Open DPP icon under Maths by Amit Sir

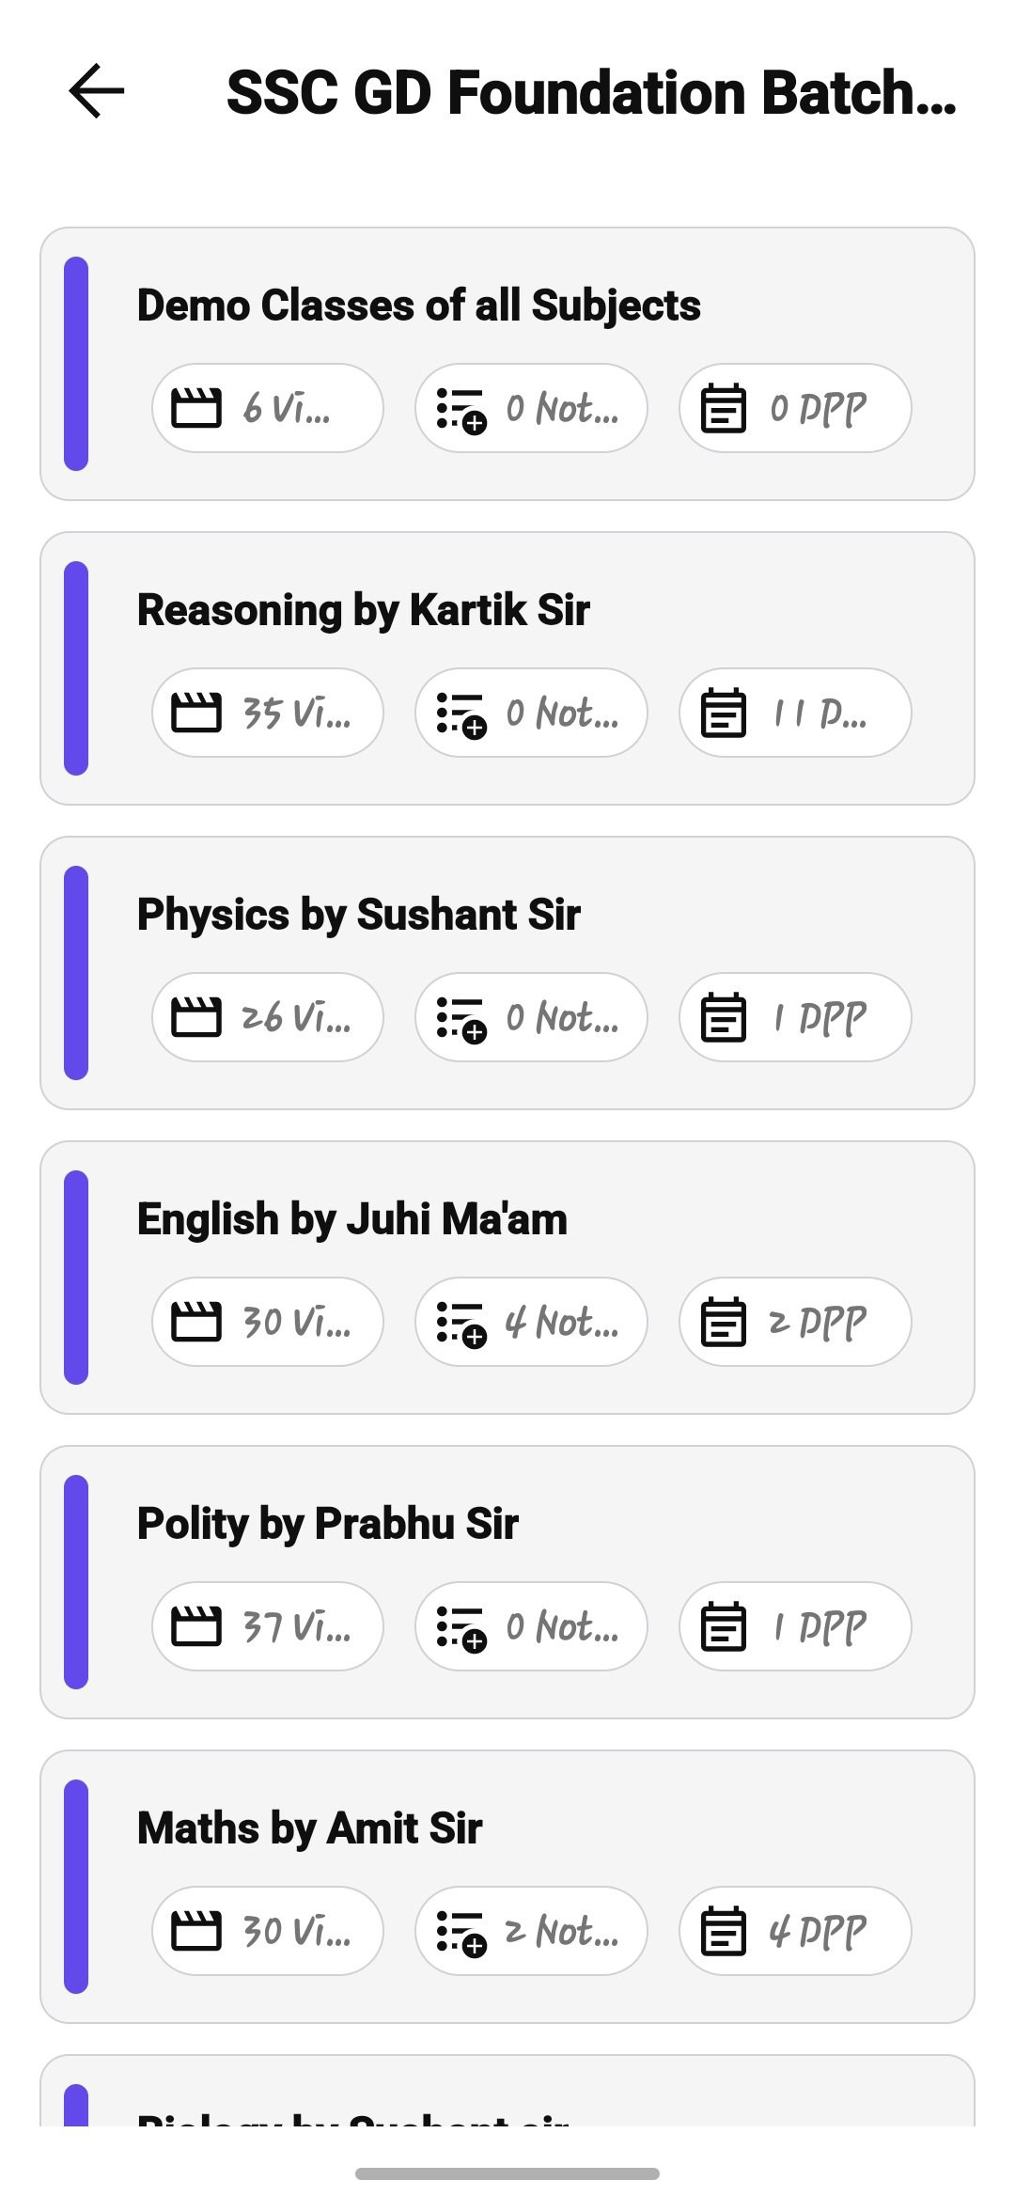(724, 1931)
